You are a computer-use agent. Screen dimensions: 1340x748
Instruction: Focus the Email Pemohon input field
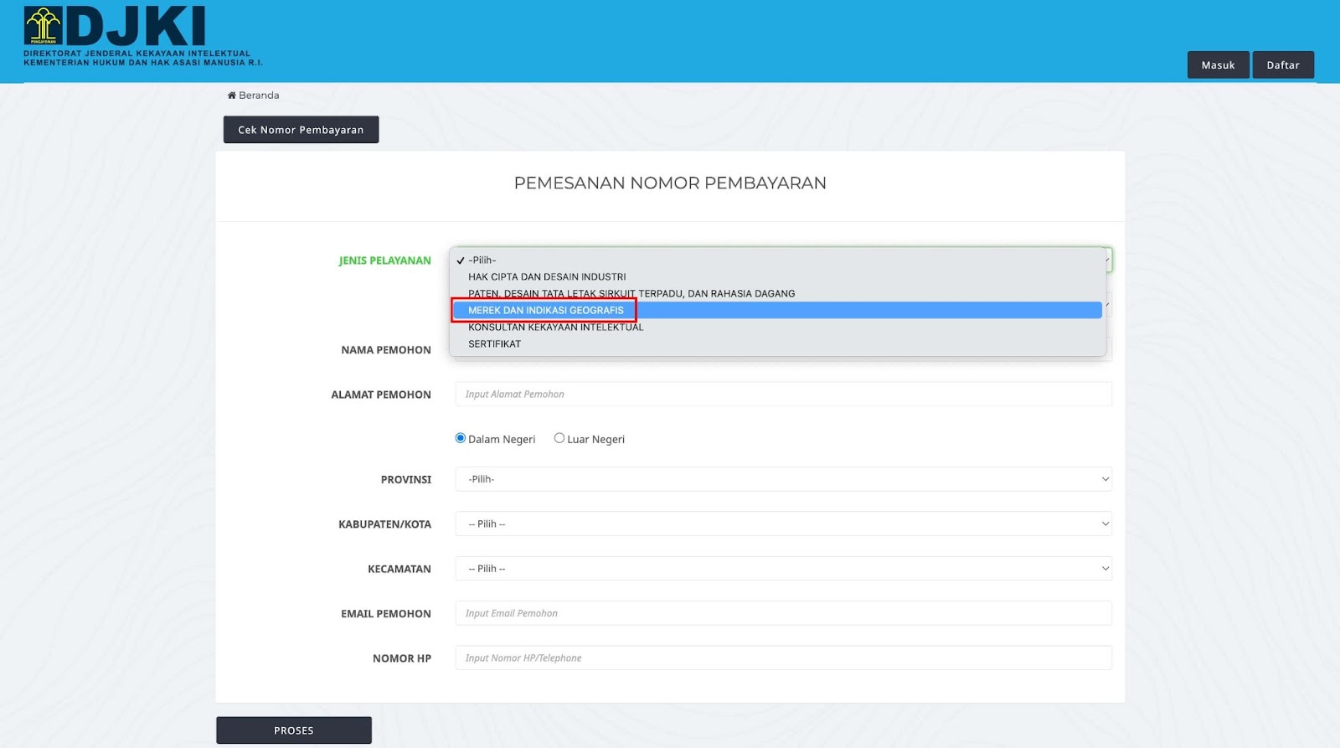(x=783, y=613)
